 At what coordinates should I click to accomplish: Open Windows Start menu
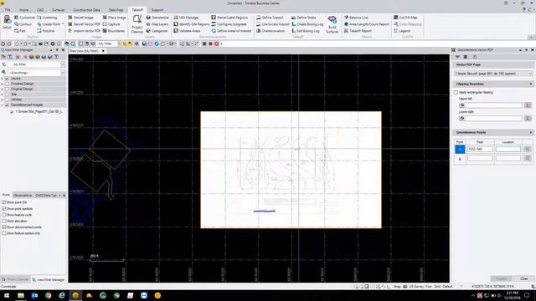click(7, 295)
